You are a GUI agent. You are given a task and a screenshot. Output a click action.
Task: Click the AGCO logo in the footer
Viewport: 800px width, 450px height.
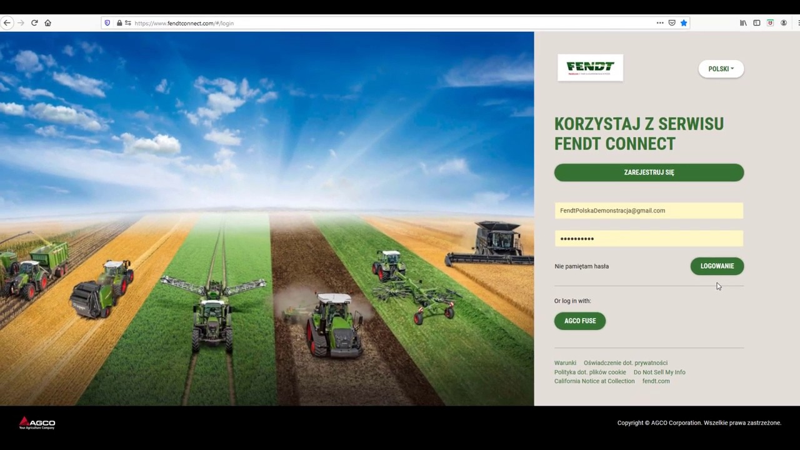[x=37, y=423]
